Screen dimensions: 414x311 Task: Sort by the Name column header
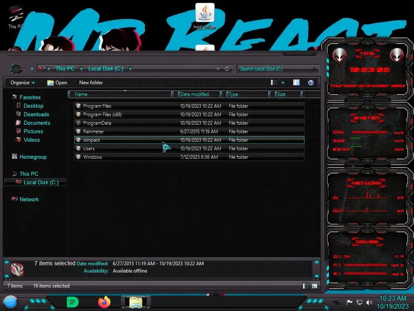(120, 94)
